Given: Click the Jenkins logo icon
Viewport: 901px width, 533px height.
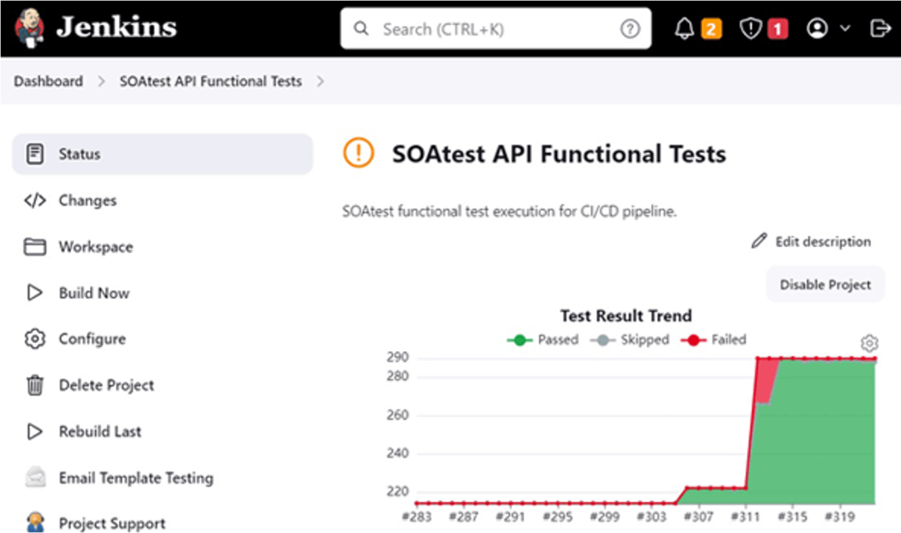Looking at the screenshot, I should [x=30, y=28].
